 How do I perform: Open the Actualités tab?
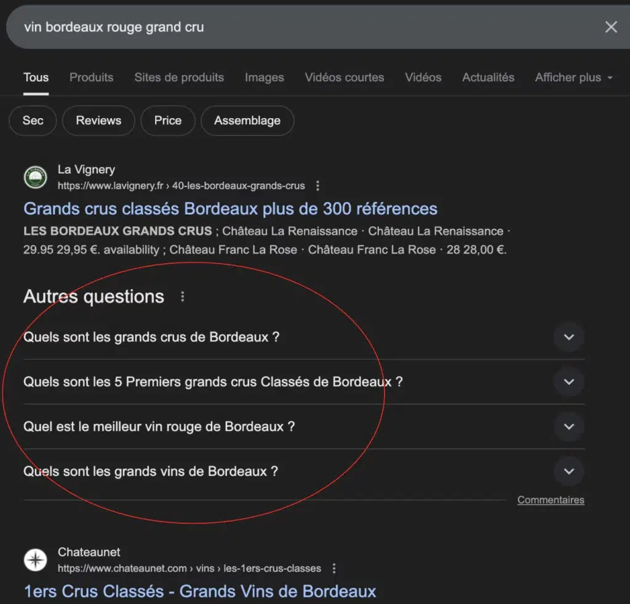click(488, 77)
